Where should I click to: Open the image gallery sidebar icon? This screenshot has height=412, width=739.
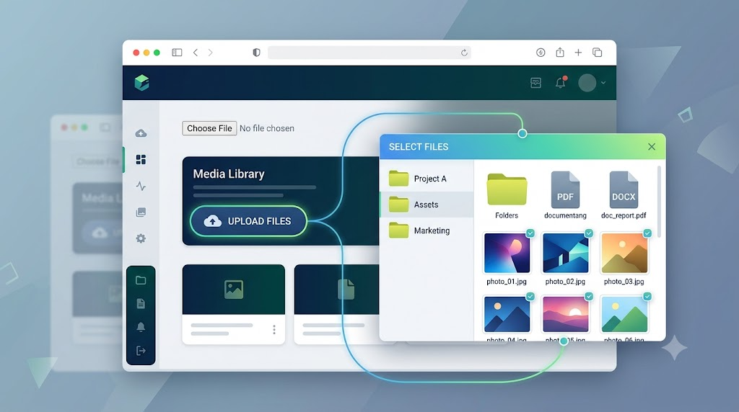click(x=141, y=212)
